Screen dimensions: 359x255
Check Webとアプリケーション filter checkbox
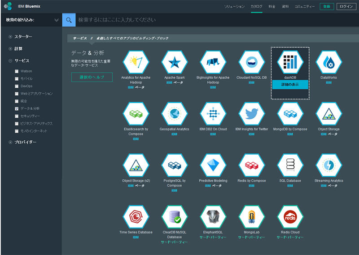17,94
